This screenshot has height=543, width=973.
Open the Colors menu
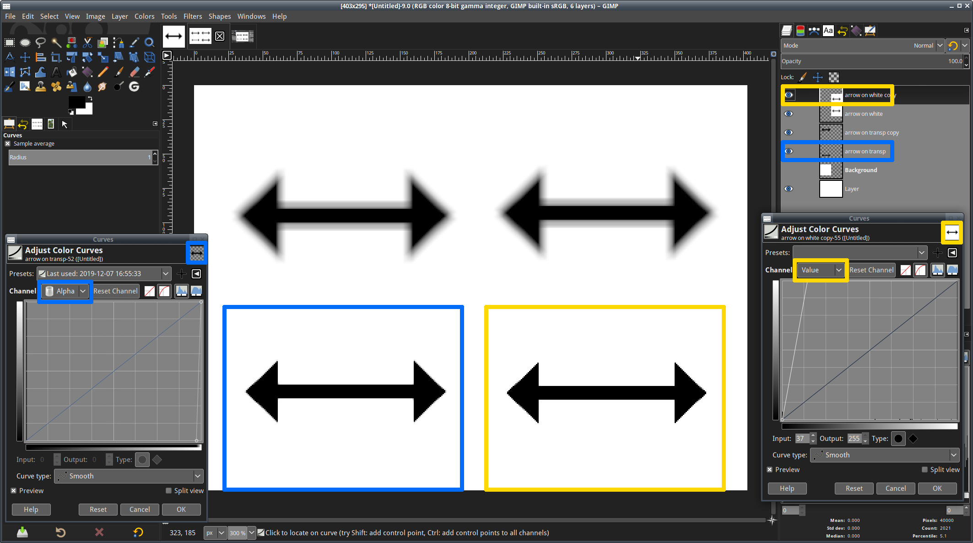(144, 16)
